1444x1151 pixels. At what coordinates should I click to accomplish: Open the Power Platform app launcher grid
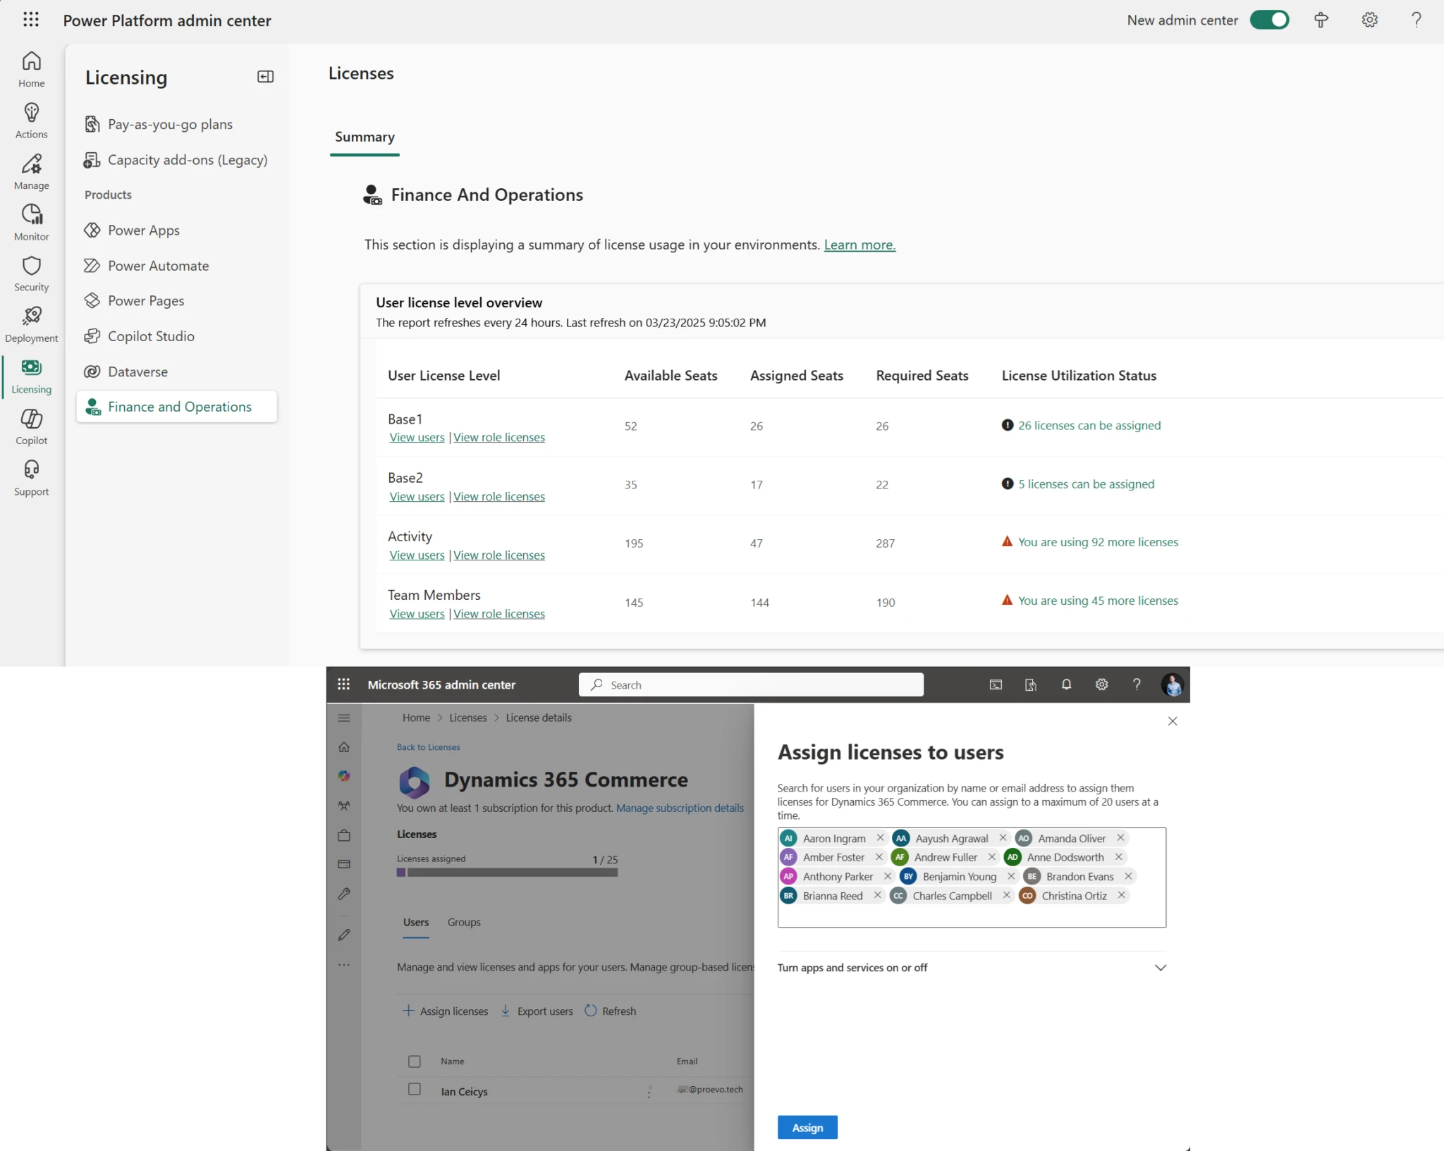point(30,20)
